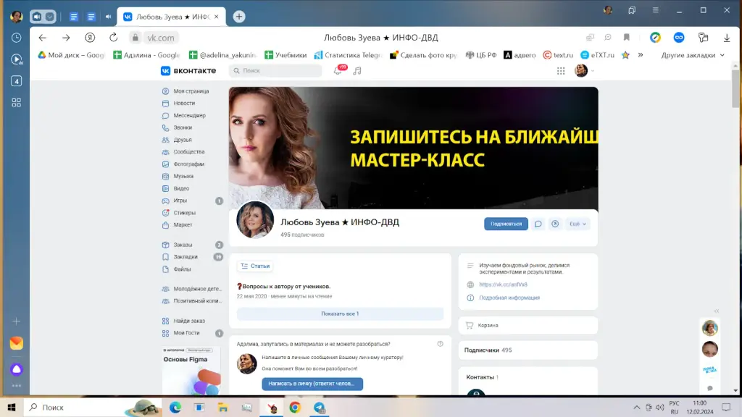
Task: Open a new browser tab
Action: coord(239,17)
